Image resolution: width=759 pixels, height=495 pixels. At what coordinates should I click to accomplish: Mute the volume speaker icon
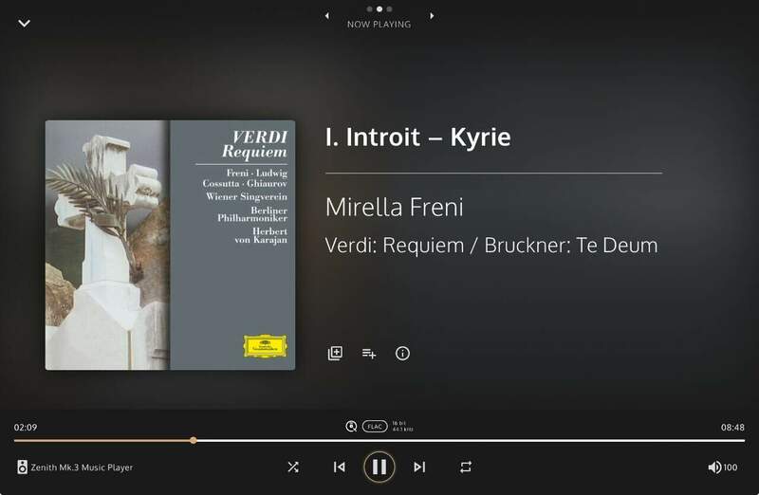pos(714,467)
